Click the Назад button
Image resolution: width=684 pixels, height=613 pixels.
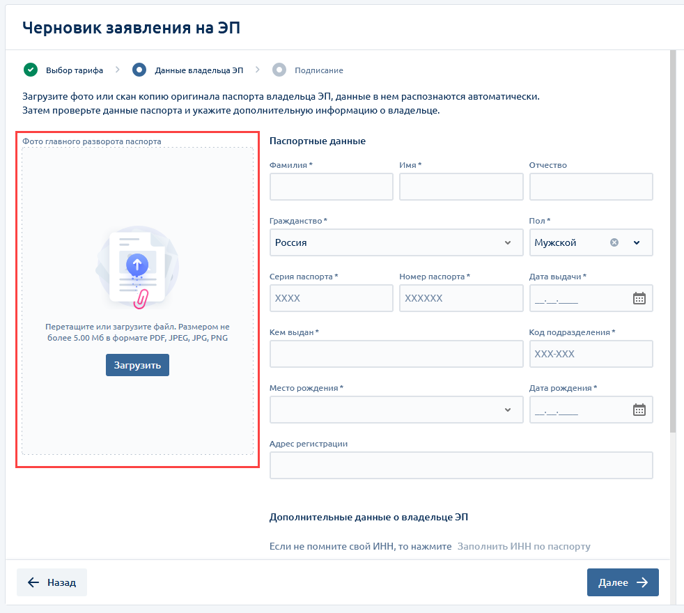[x=52, y=582]
